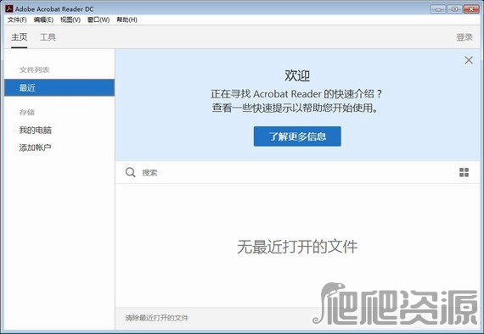Click 登录 to sign in

[x=464, y=37]
